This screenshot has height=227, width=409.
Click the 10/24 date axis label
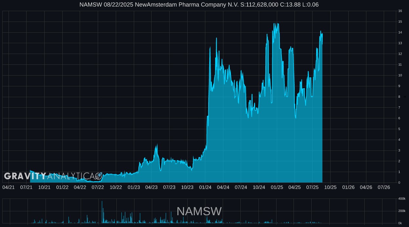(259, 187)
